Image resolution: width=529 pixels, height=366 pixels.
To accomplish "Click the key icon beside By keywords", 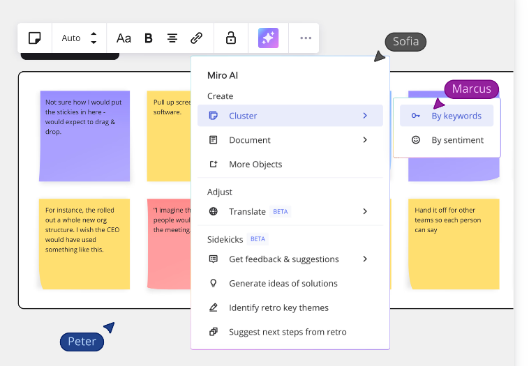I will pos(416,116).
